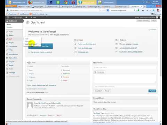This screenshot has width=167, height=125.
Task: Open the Settings menu in sidebar
Action: click(12, 73)
